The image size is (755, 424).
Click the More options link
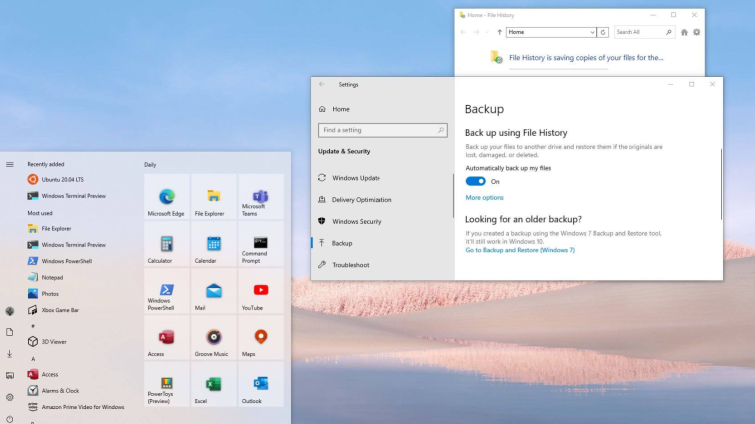[x=484, y=198]
